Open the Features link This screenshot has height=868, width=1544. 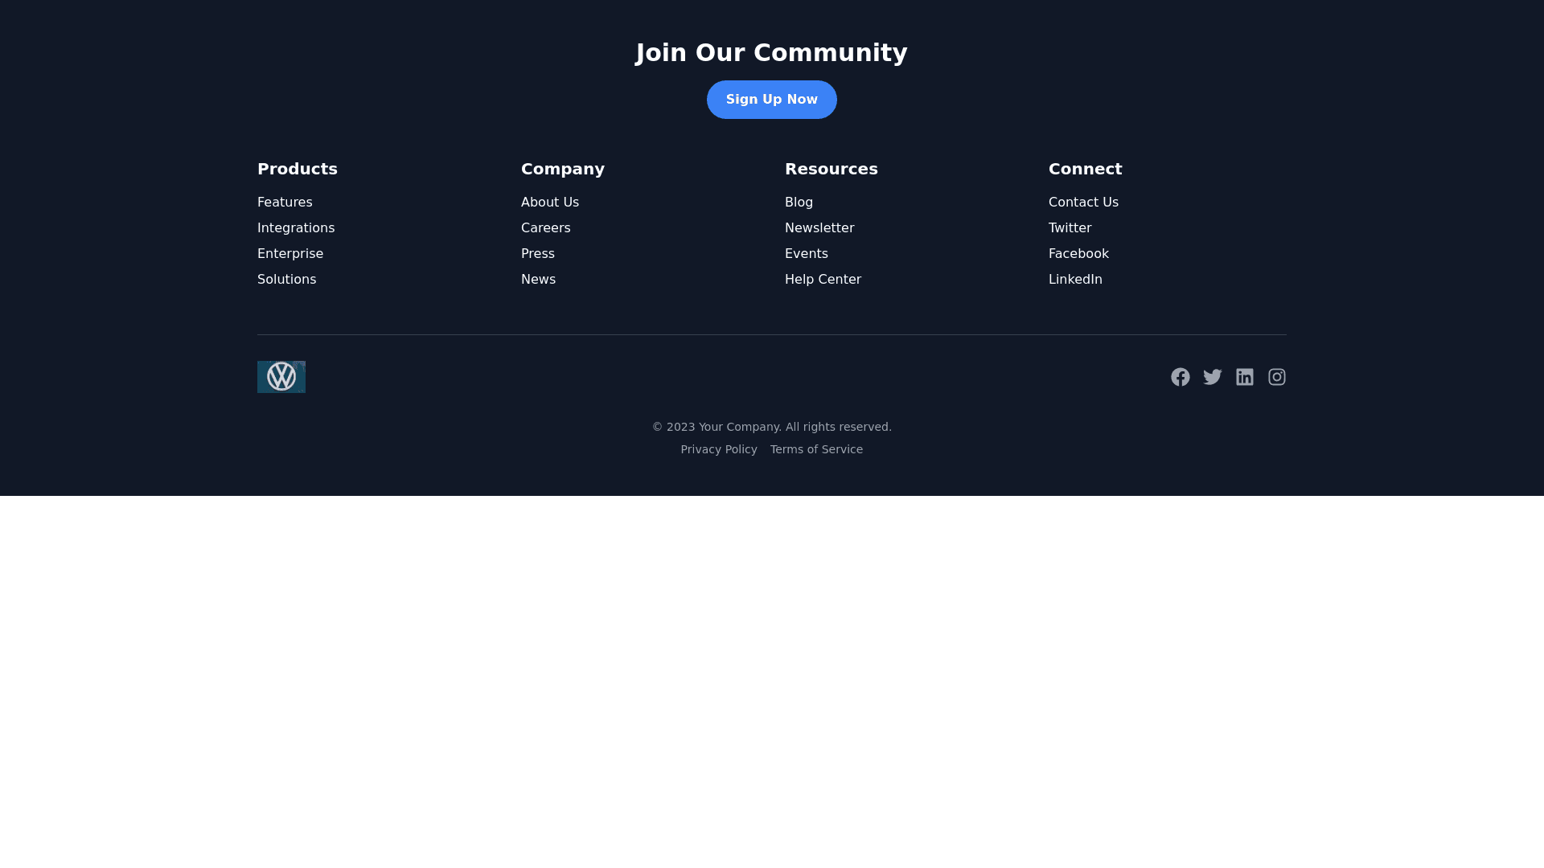tap(285, 203)
